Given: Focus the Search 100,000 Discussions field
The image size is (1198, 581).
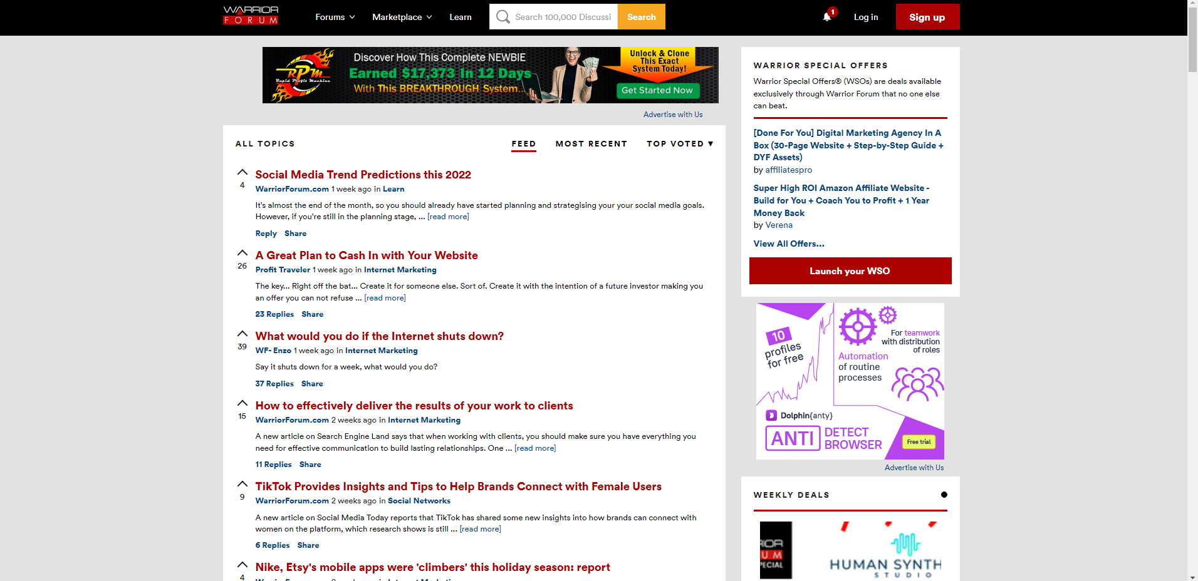Looking at the screenshot, I should point(563,17).
